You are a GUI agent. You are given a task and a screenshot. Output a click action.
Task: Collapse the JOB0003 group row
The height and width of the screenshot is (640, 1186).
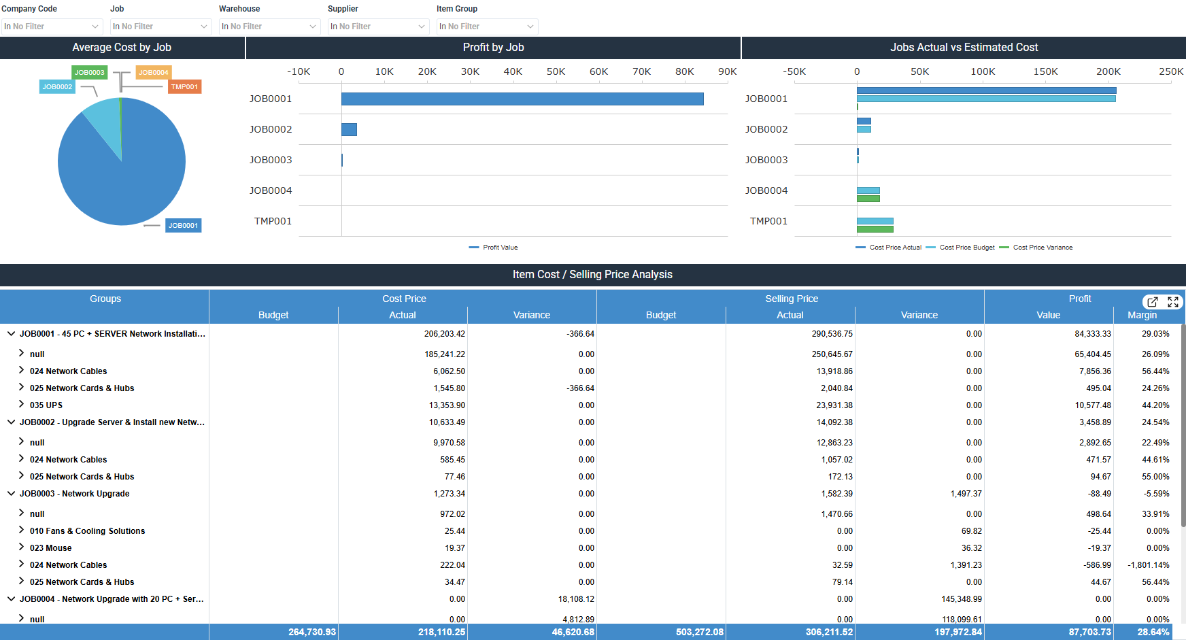click(11, 494)
